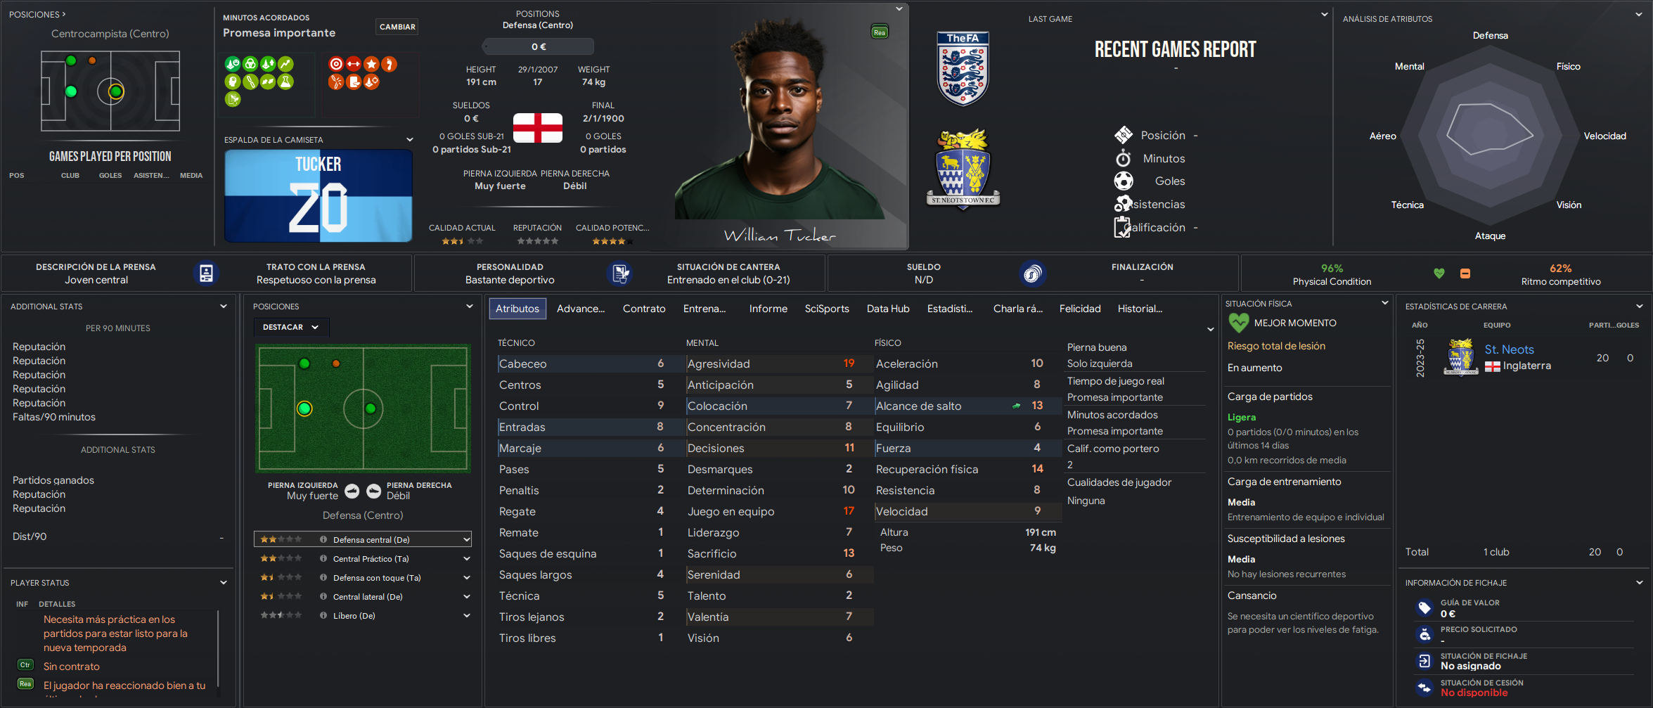Click the orange footprint trait icon
Viewport: 1653px width, 708px height.
(389, 64)
